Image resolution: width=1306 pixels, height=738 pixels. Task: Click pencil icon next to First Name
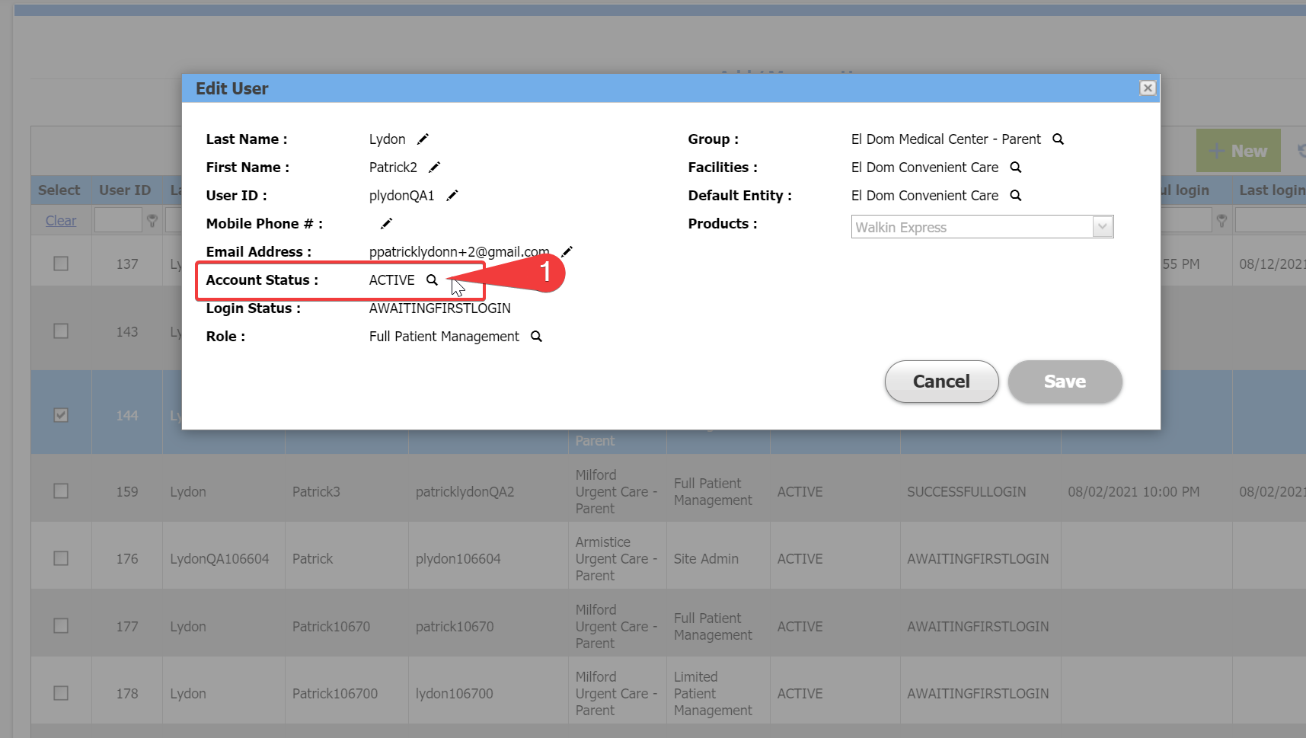(434, 167)
